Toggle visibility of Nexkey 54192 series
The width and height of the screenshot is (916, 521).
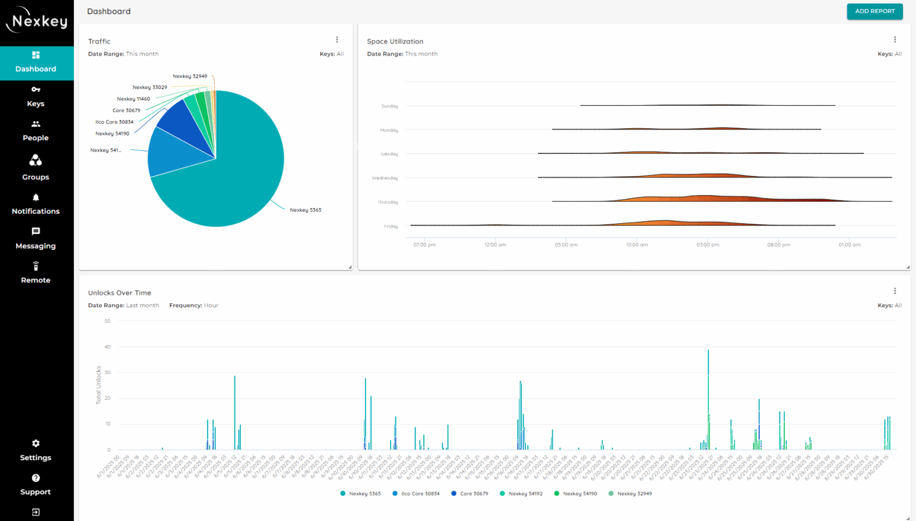click(521, 494)
